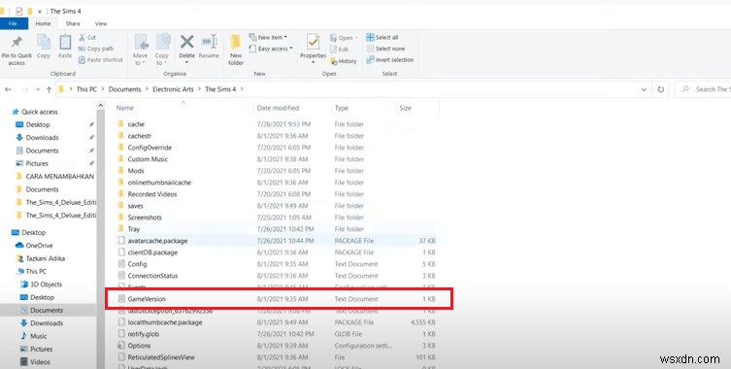The height and width of the screenshot is (369, 731).
Task: Open the Easy access dropdown
Action: [271, 49]
